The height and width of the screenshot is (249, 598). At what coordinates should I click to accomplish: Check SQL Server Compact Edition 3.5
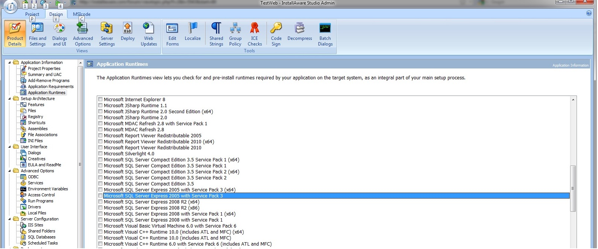[x=100, y=184]
